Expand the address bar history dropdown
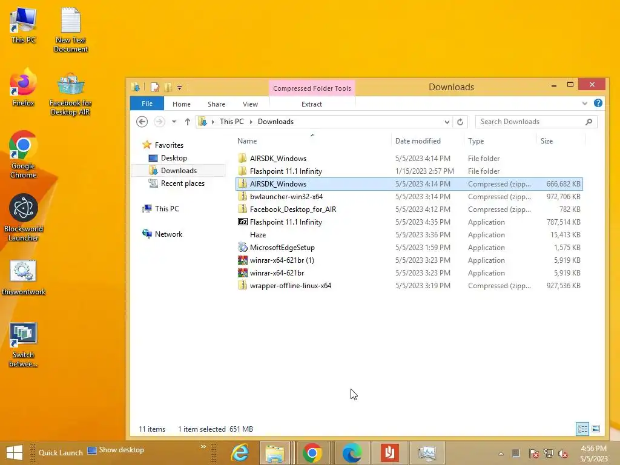620x465 pixels. point(447,122)
